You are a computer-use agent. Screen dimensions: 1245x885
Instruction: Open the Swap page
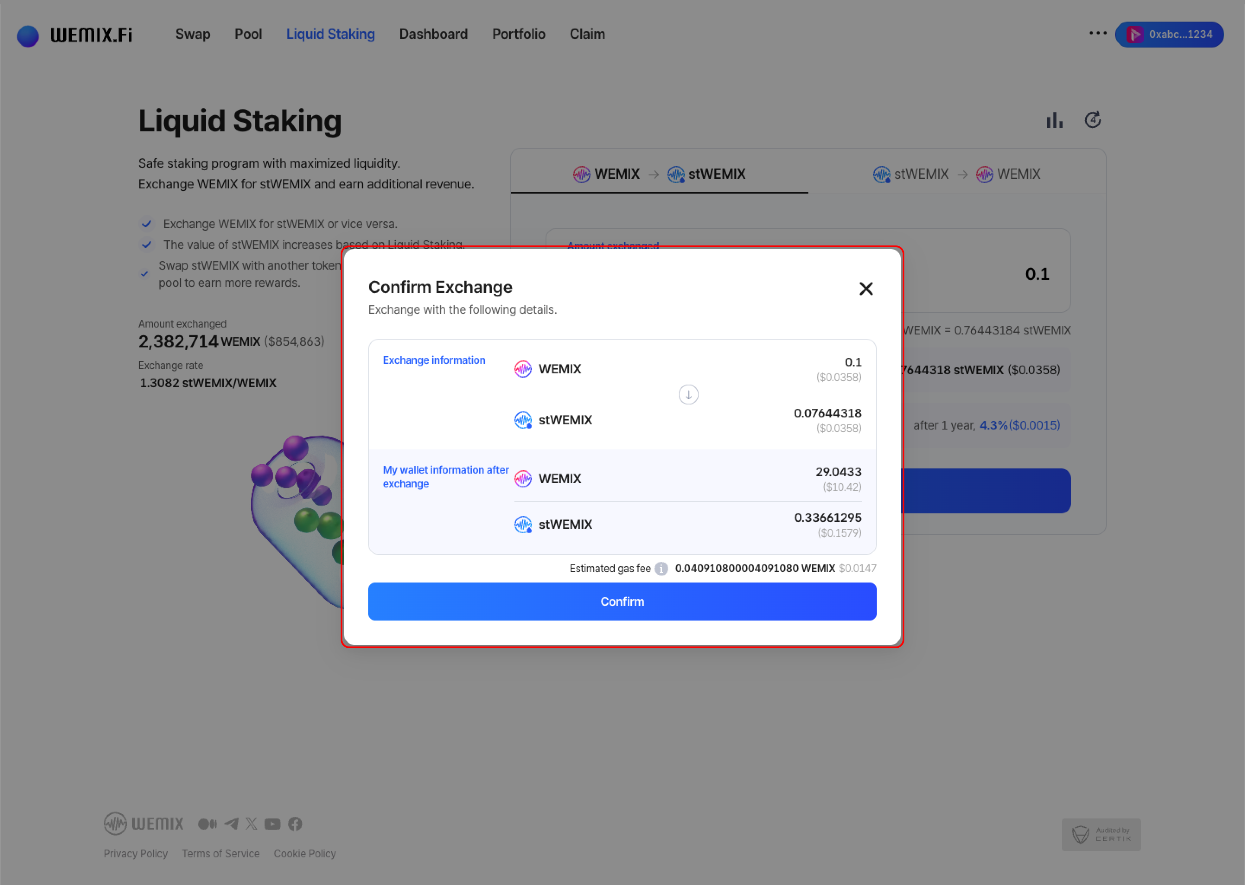click(192, 34)
